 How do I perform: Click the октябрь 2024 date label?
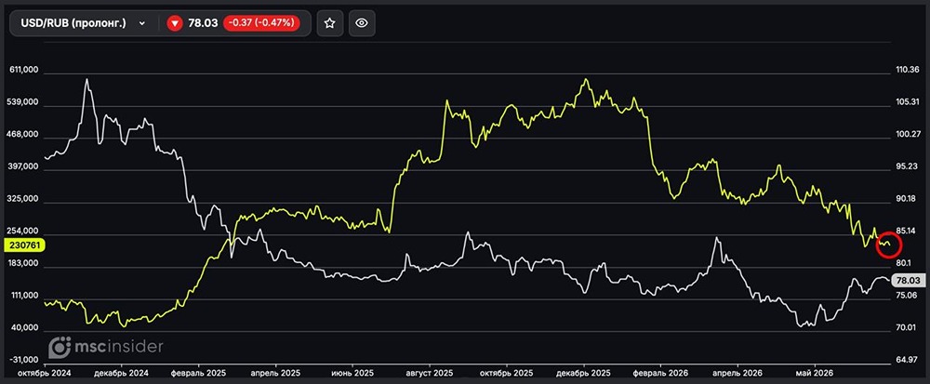pyautogui.click(x=45, y=374)
